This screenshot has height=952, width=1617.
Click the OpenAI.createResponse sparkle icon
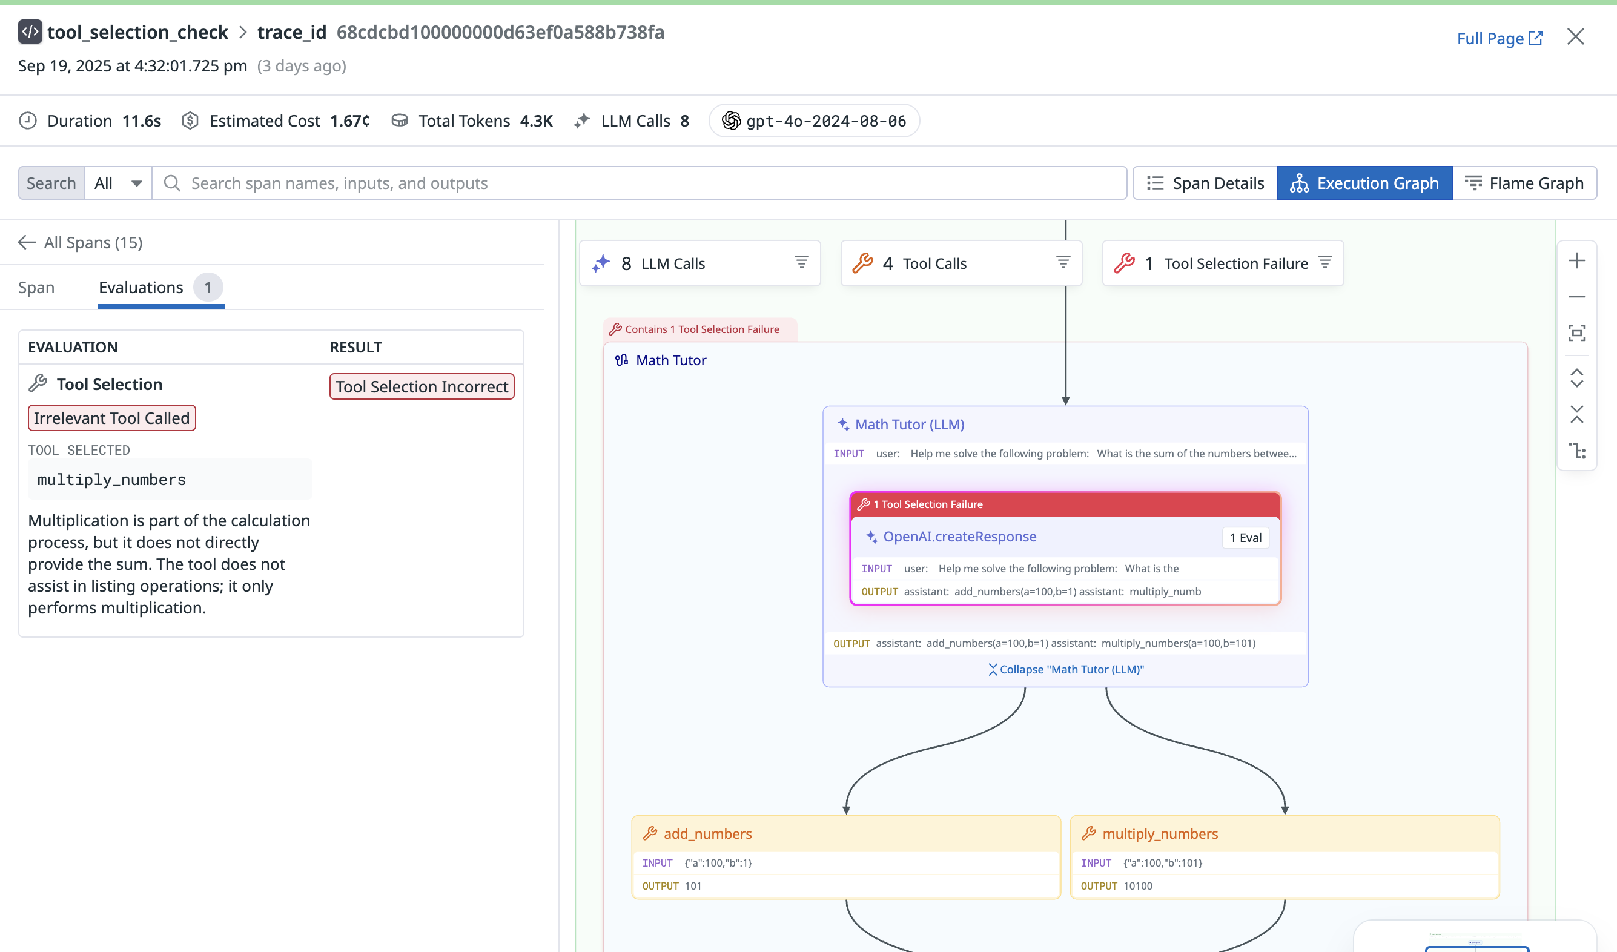(871, 537)
